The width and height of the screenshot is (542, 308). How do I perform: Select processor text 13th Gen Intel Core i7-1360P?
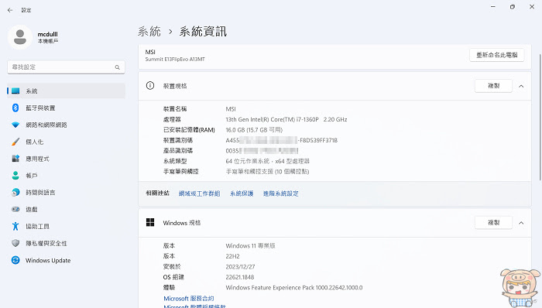(286, 119)
